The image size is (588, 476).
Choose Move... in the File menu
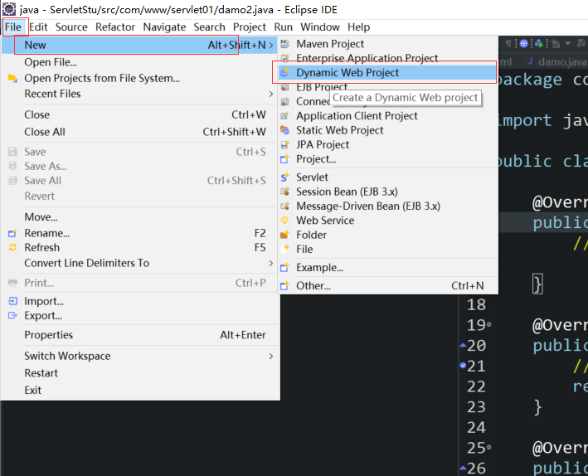(x=141, y=217)
